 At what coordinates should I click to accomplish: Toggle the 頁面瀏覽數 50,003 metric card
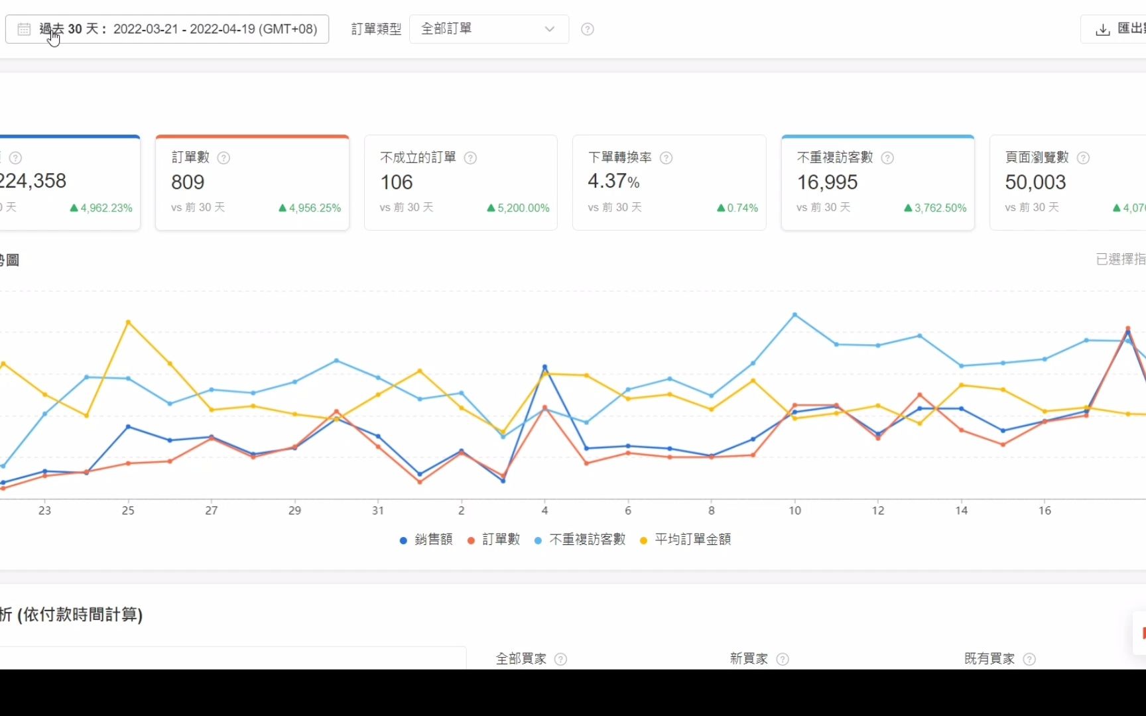click(x=1068, y=183)
